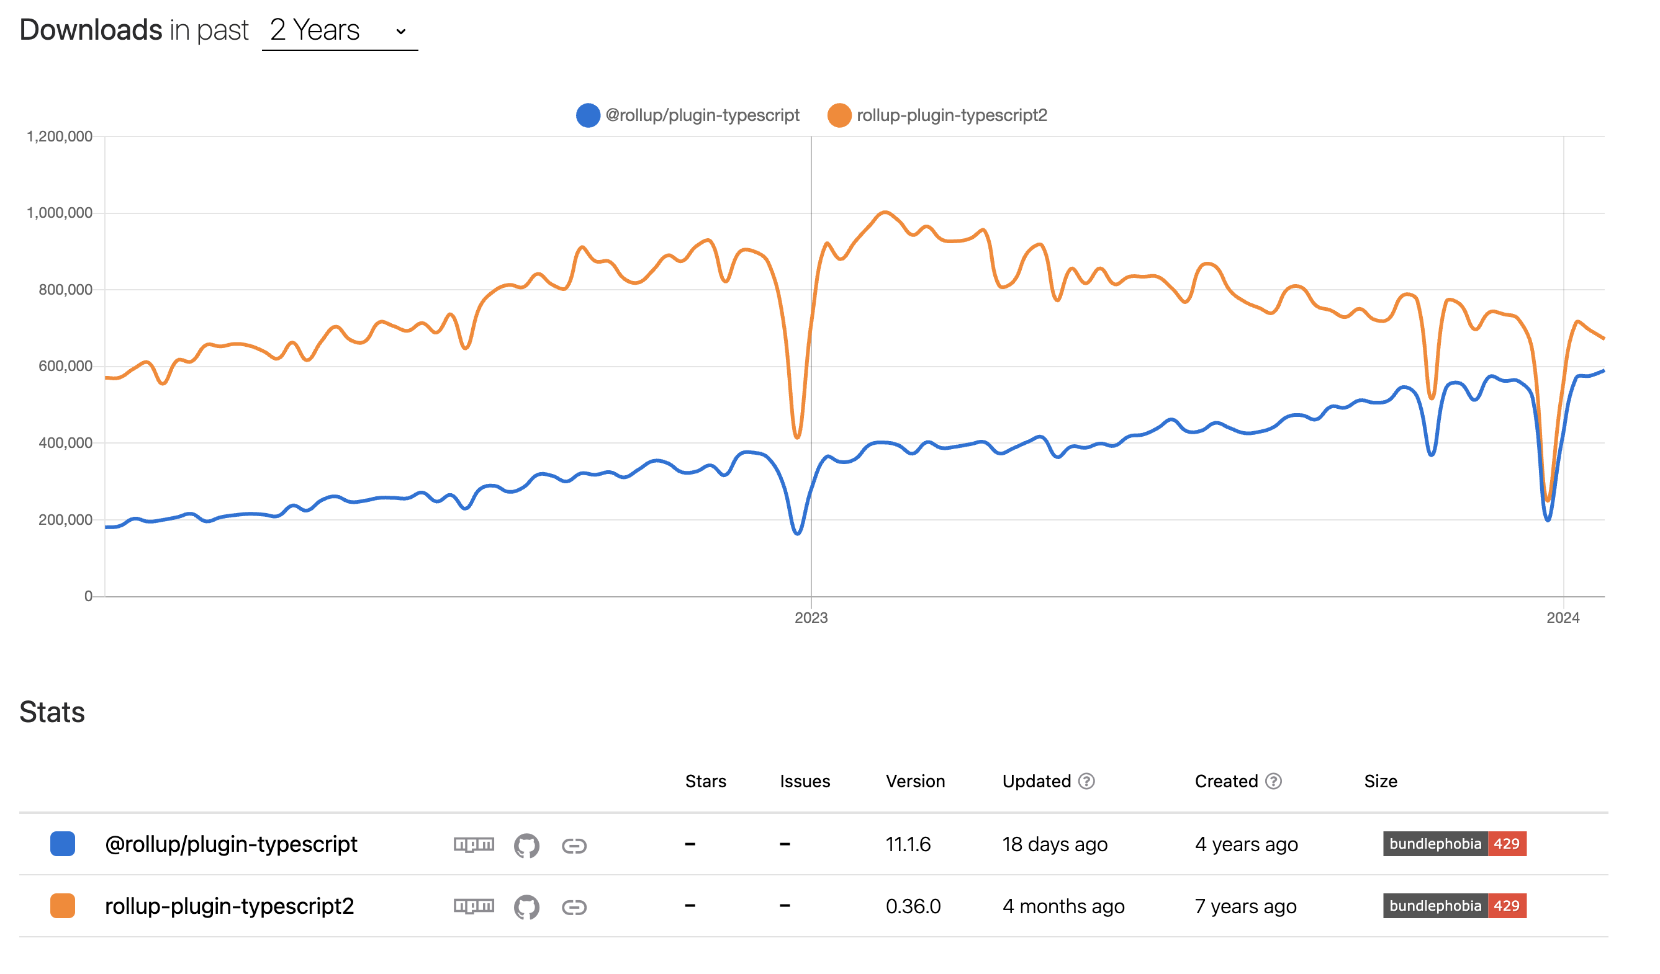Open homepage link icon for @rollup/plugin-typescript

(x=574, y=846)
